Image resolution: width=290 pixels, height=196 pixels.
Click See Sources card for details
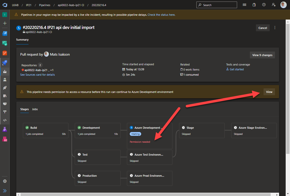(37, 75)
